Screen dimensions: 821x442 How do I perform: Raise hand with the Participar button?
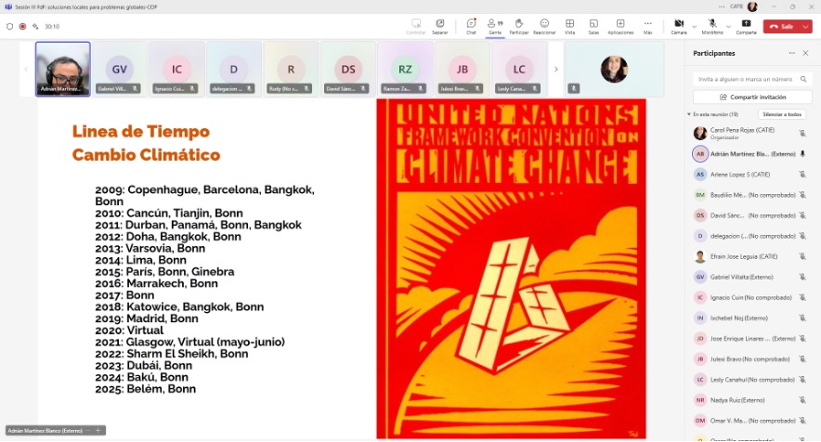click(519, 26)
